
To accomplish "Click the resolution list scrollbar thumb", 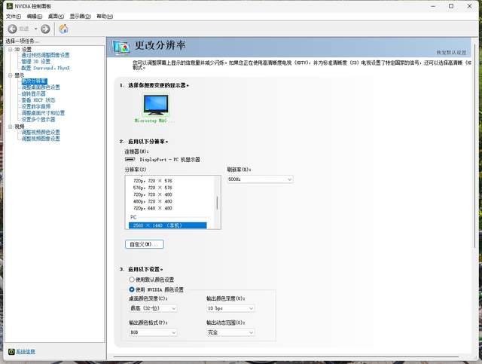I will (218, 203).
